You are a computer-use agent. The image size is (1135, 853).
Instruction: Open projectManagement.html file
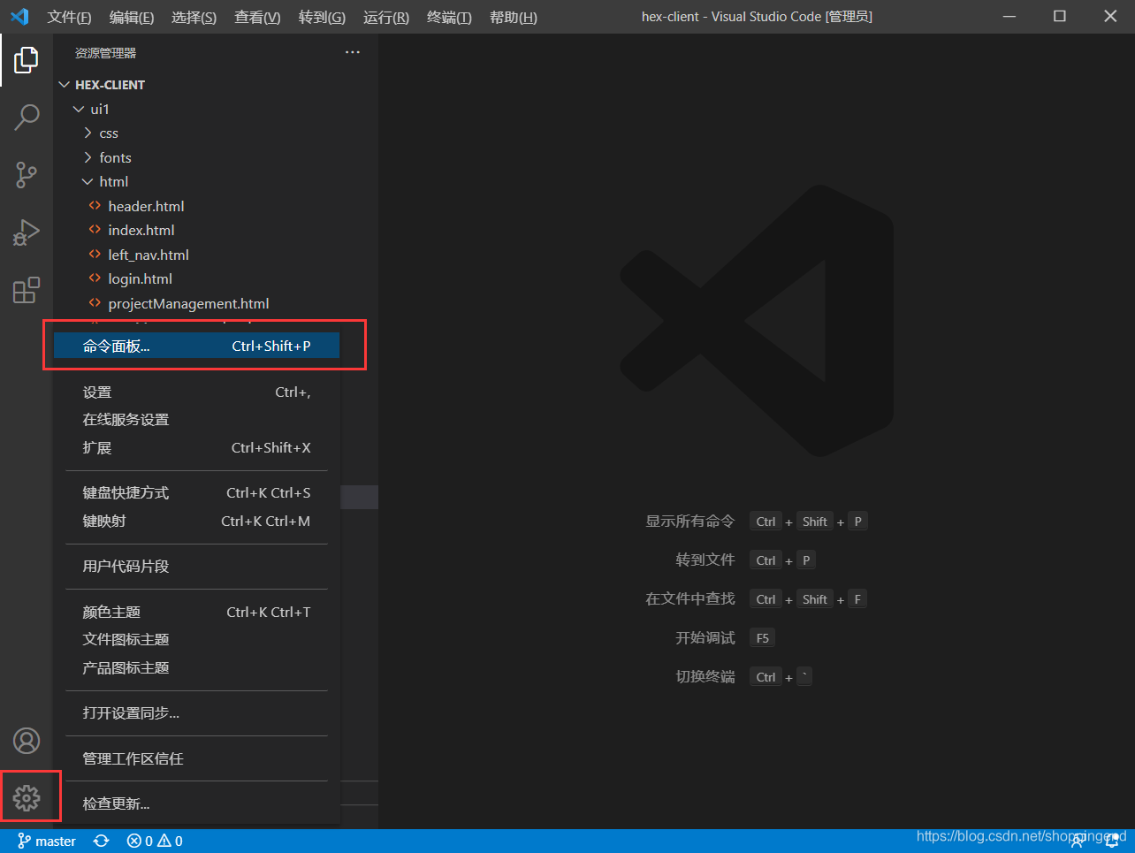point(217,303)
